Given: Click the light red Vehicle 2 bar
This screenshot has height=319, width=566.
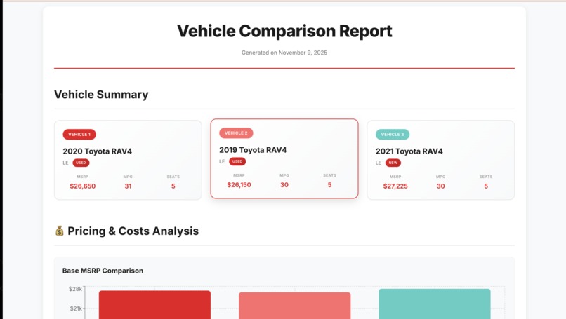Looking at the screenshot, I should coord(294,306).
